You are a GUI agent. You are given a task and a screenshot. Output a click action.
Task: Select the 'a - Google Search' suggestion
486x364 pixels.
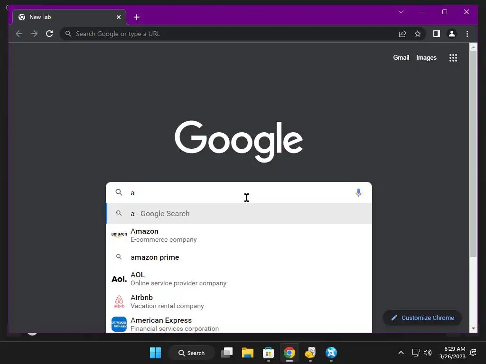239,214
